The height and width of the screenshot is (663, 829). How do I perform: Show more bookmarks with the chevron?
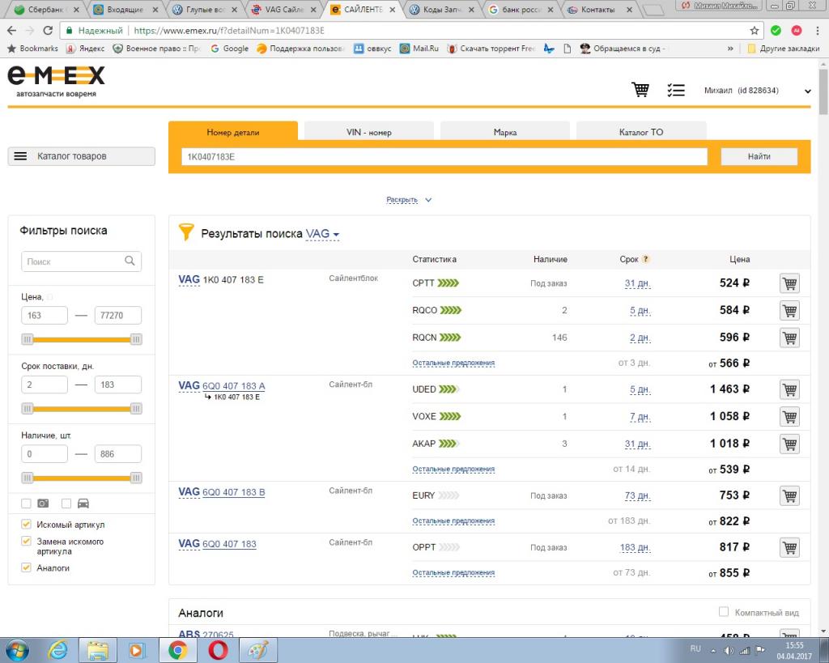[x=730, y=49]
